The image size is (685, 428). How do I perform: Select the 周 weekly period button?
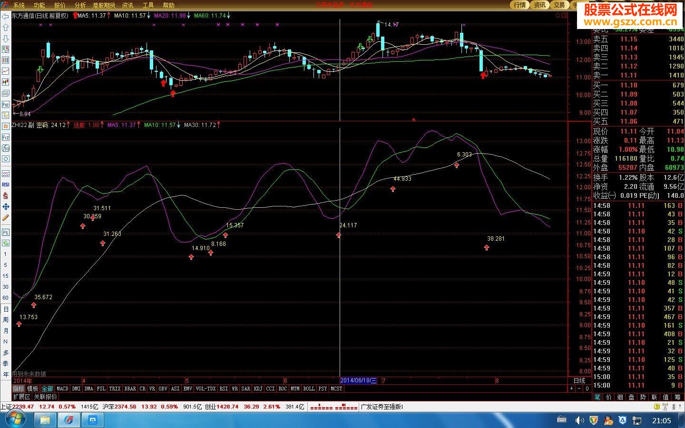click(6, 320)
